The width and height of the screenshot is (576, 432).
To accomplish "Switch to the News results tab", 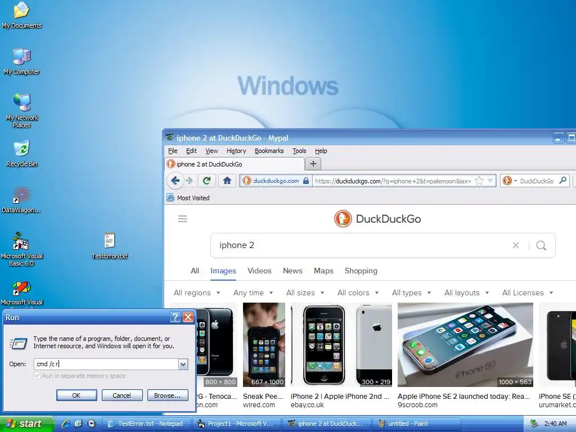I will click(x=292, y=271).
